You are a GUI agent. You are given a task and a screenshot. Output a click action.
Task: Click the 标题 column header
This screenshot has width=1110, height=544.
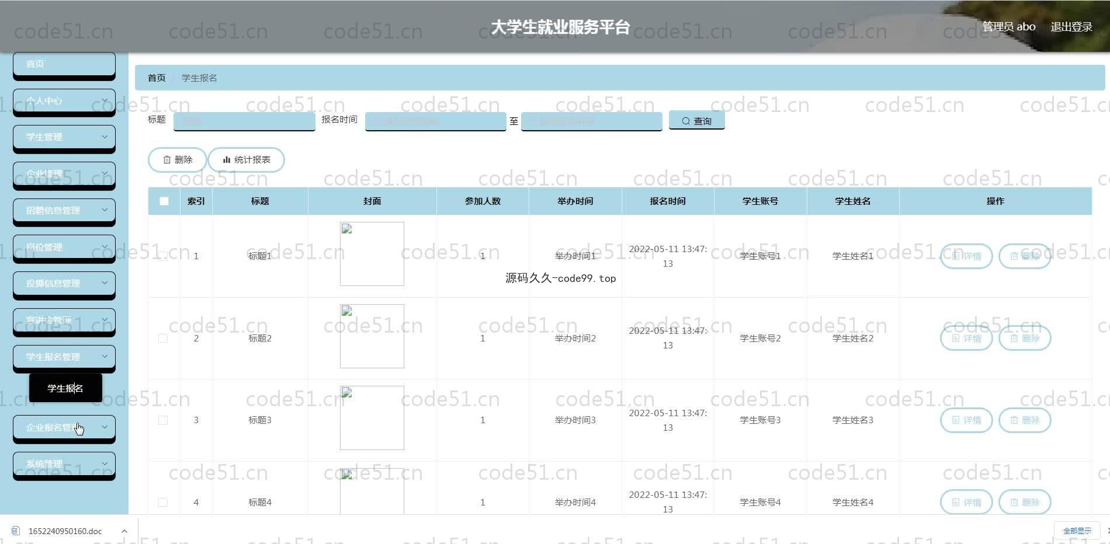pos(260,201)
